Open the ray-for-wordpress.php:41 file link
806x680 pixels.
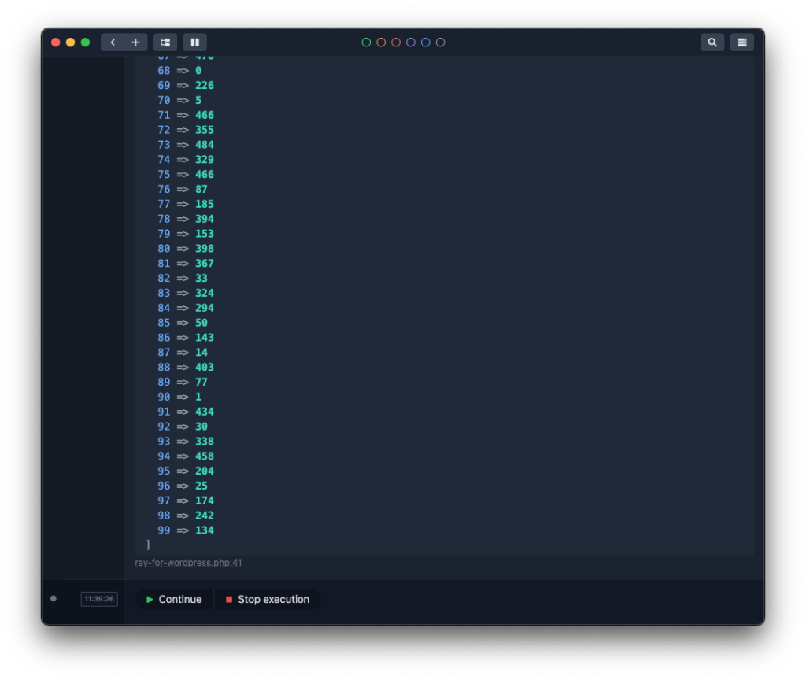coord(188,563)
